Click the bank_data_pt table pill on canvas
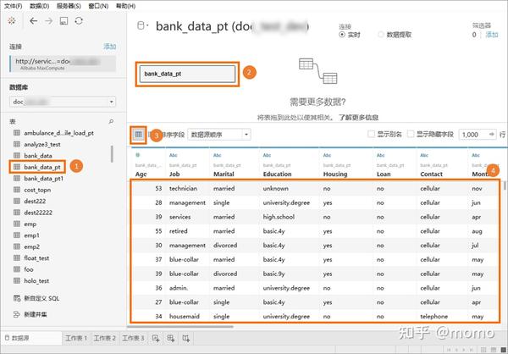508x354 pixels. click(188, 74)
